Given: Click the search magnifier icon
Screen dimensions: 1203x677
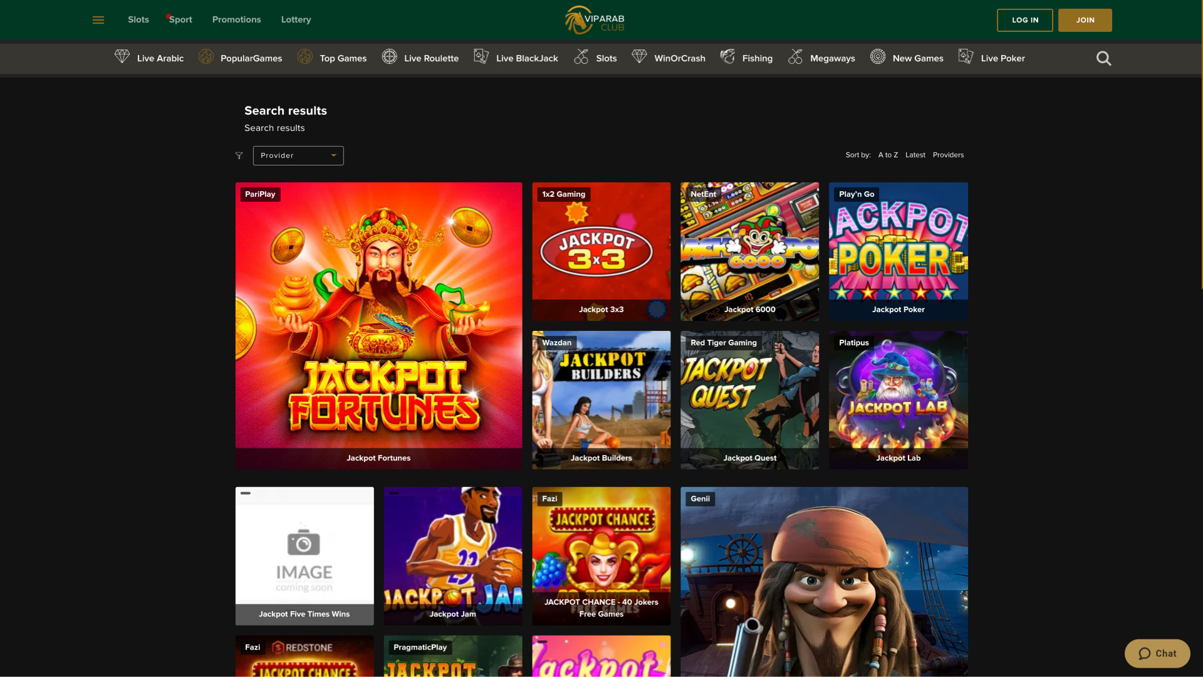Looking at the screenshot, I should click(1103, 58).
